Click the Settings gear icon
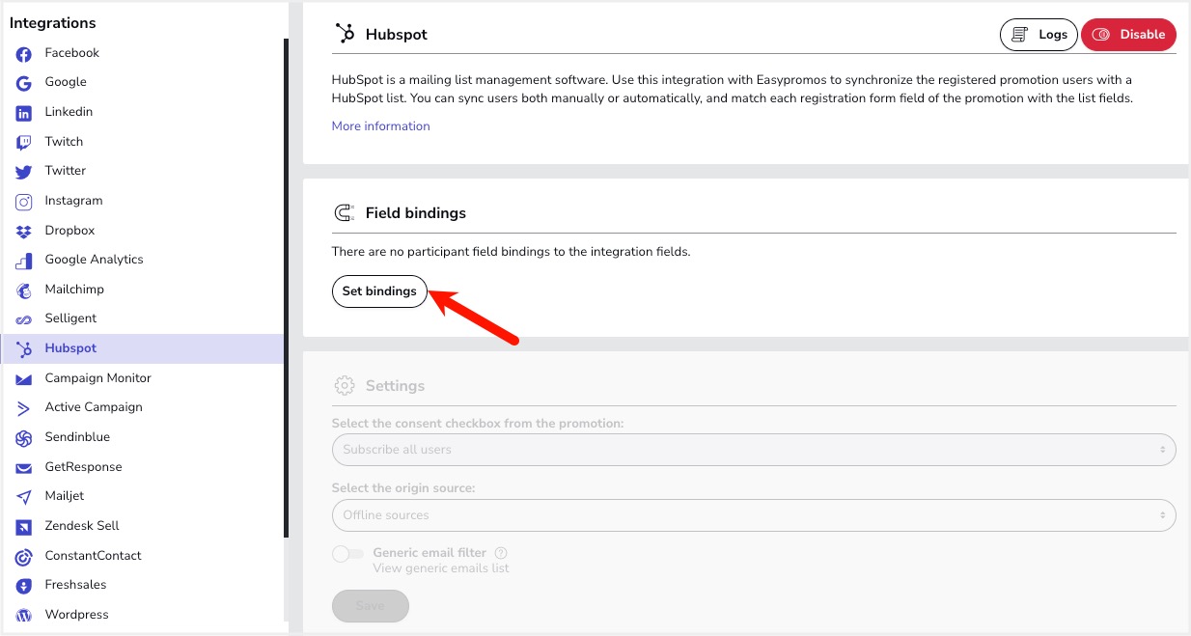1191x636 pixels. click(x=344, y=385)
